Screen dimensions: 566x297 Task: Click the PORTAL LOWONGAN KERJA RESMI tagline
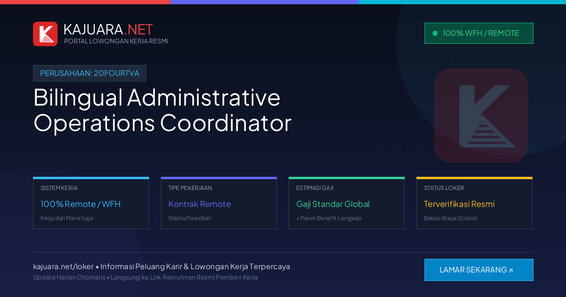coord(116,41)
